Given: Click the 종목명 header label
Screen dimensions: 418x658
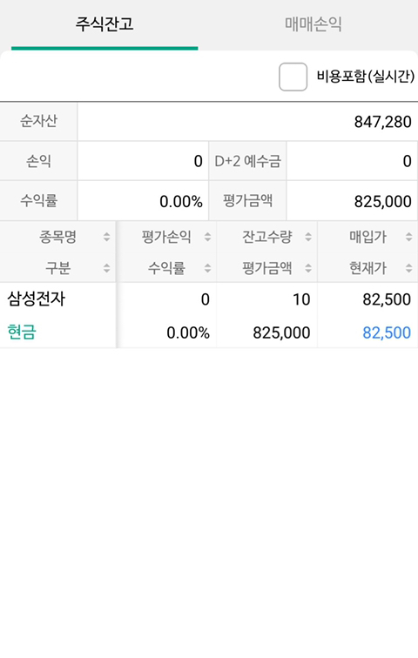Looking at the screenshot, I should click(x=58, y=237).
